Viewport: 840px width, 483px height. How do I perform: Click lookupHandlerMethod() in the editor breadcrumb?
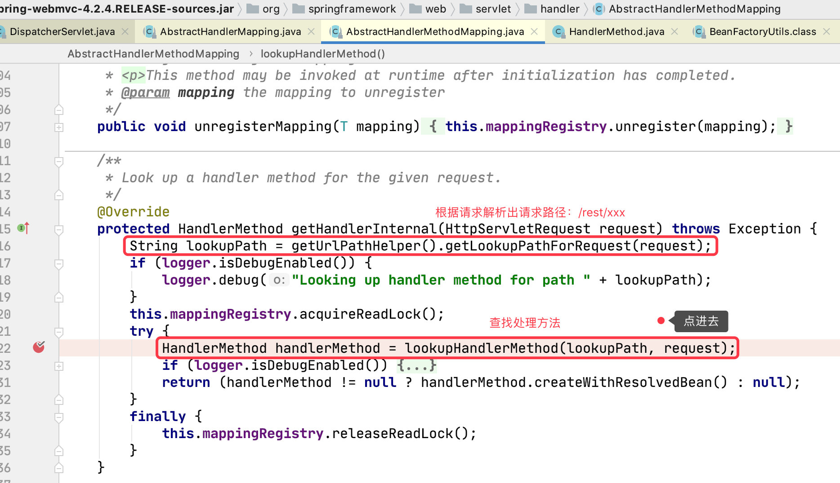pos(323,54)
